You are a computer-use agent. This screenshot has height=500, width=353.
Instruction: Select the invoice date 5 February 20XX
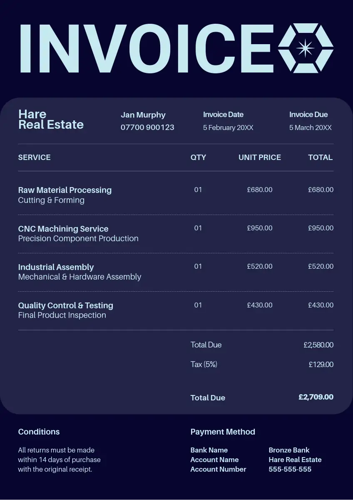[228, 128]
